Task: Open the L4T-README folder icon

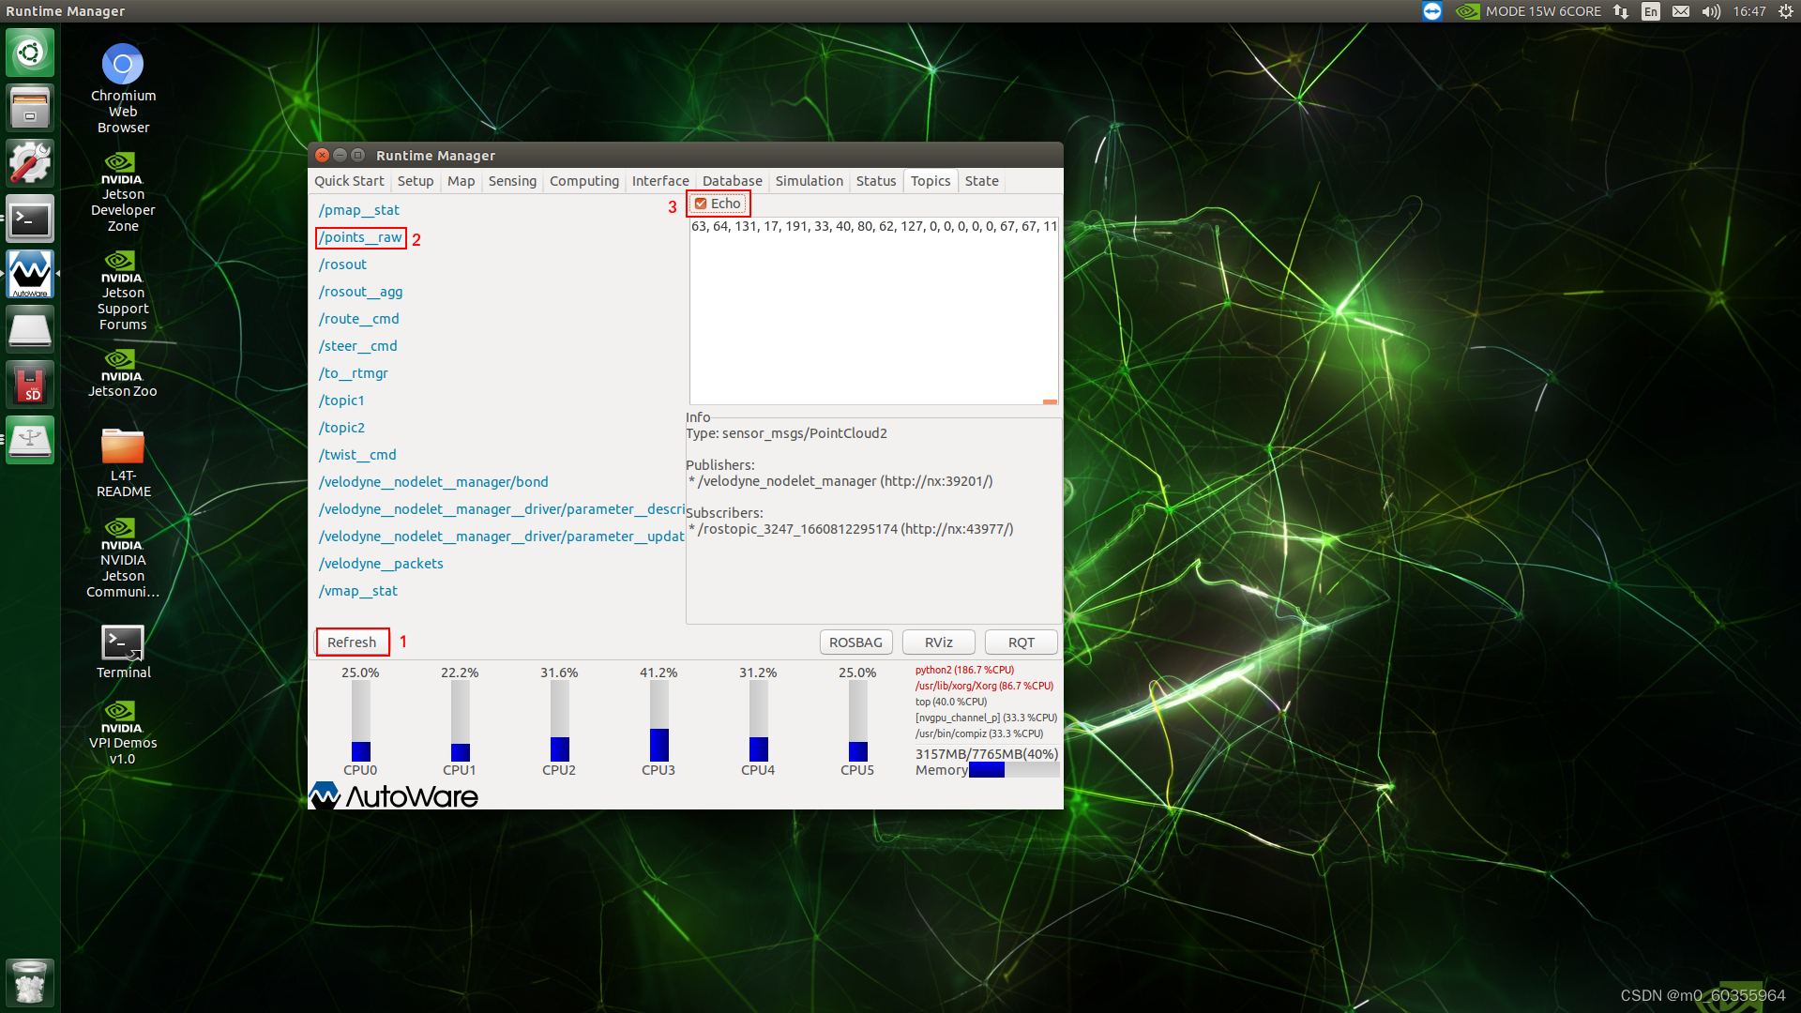Action: (123, 447)
